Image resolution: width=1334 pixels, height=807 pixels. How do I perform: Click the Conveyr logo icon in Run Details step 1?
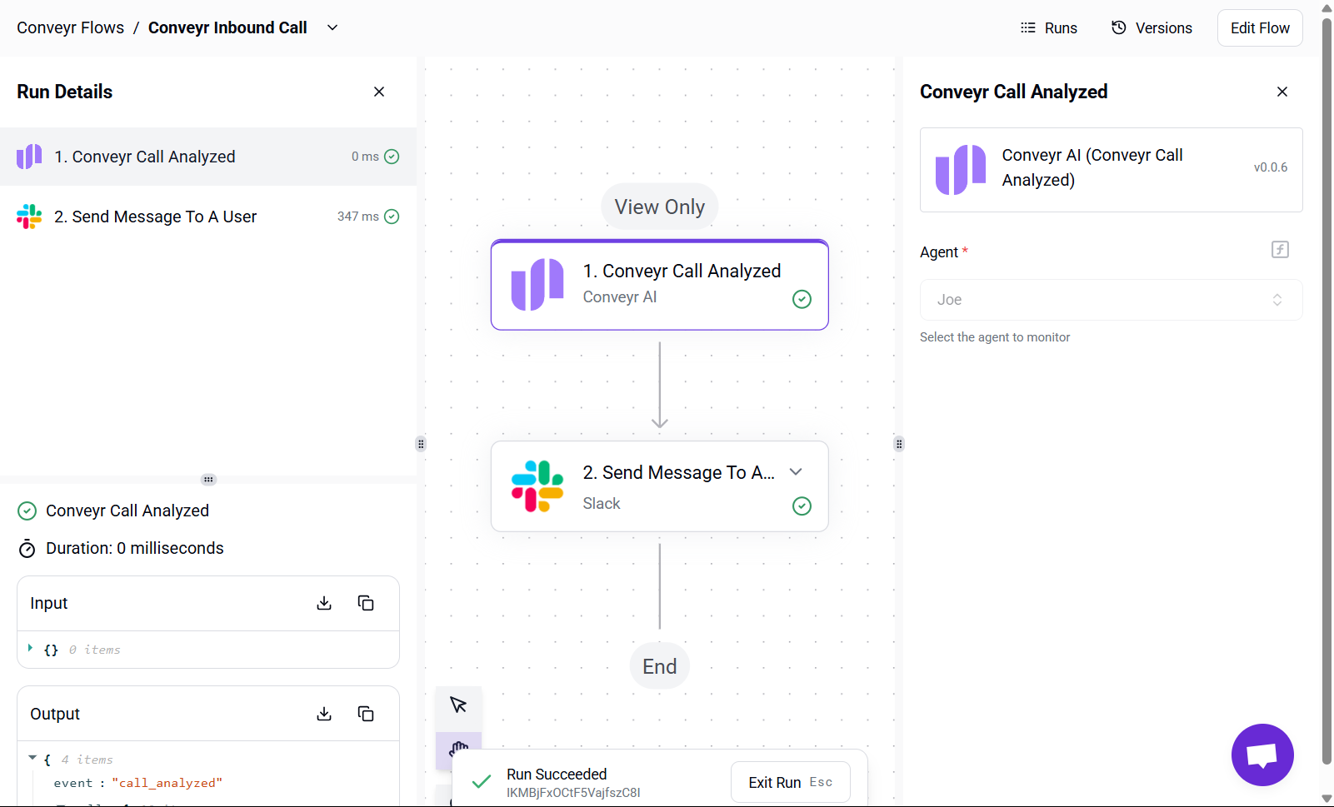coord(29,157)
